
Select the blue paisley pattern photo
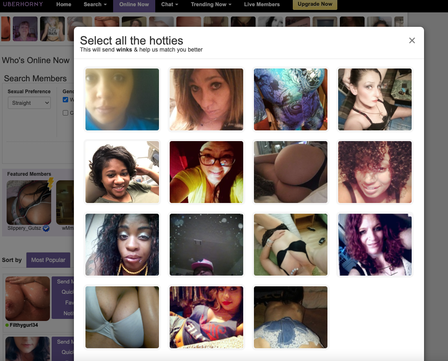291,99
